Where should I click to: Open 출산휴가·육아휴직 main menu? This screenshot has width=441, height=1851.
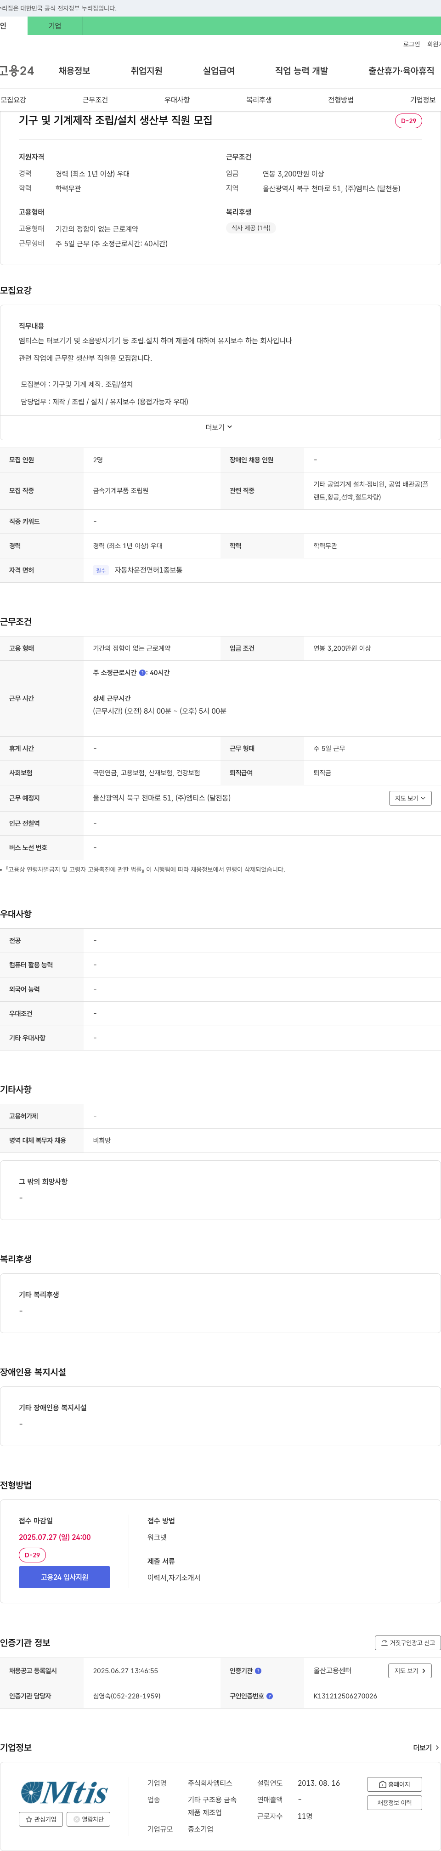401,70
